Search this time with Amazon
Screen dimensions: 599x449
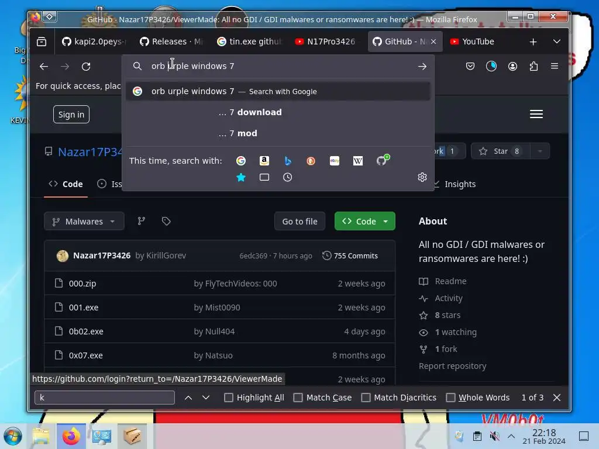tap(264, 161)
